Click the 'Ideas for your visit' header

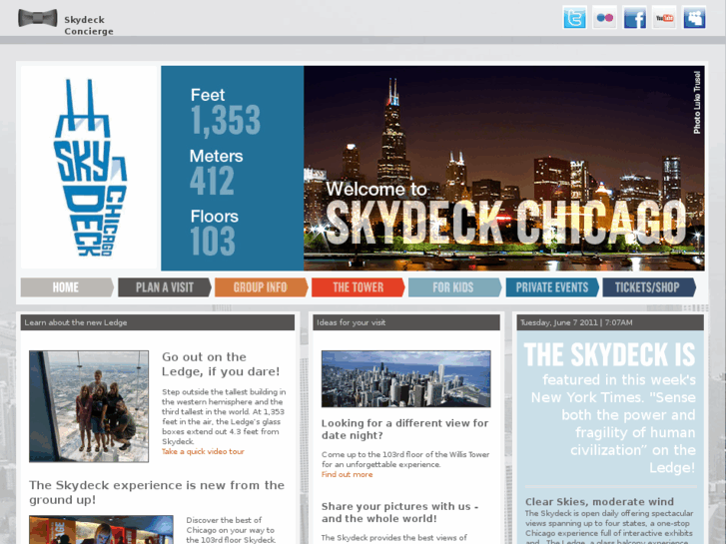pyautogui.click(x=406, y=322)
